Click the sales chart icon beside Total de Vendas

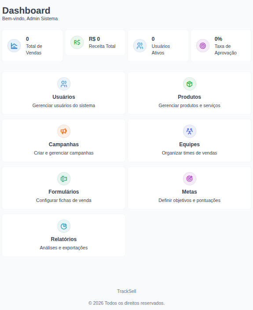point(14,46)
